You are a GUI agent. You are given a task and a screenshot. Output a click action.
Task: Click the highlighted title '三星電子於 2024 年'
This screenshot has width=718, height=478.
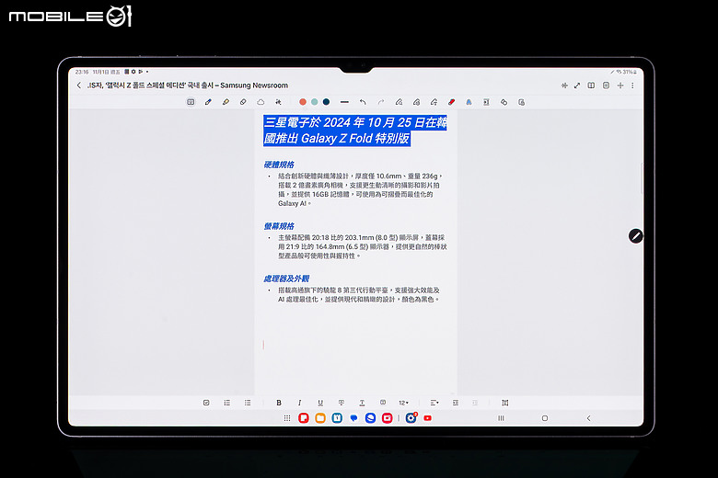point(315,122)
